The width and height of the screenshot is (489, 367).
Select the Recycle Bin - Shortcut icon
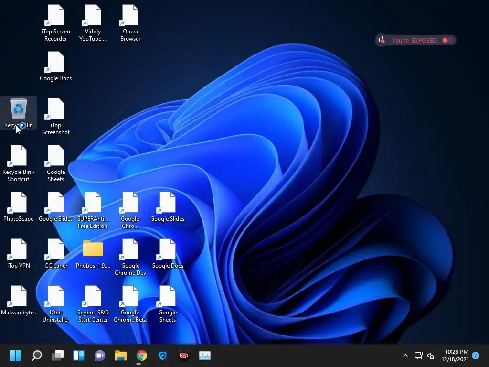19,164
